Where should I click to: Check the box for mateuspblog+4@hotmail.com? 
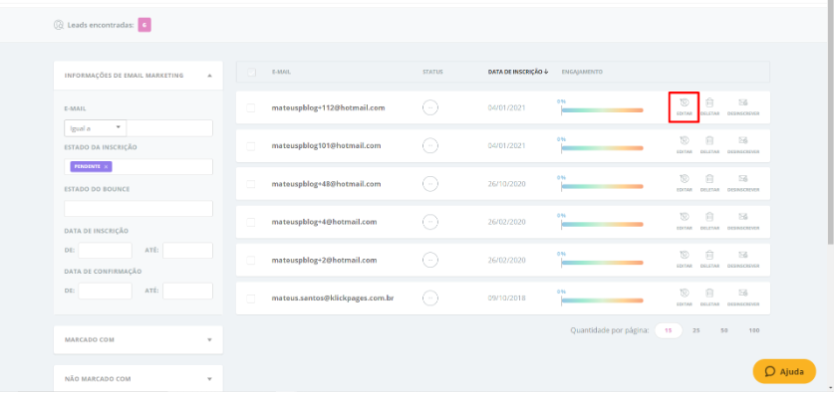(x=251, y=222)
